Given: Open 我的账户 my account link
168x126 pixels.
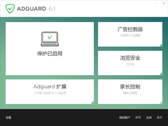Looking at the screenshot, I should click(x=125, y=118).
